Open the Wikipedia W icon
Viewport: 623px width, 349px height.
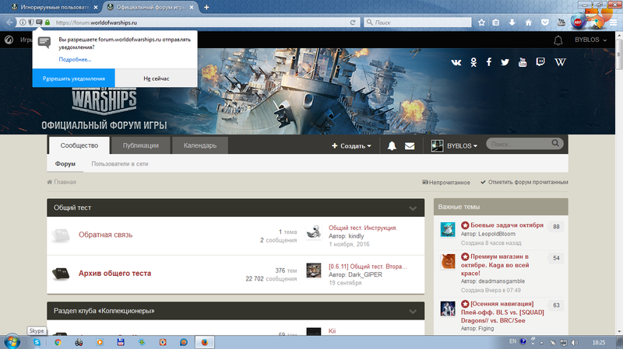click(560, 62)
